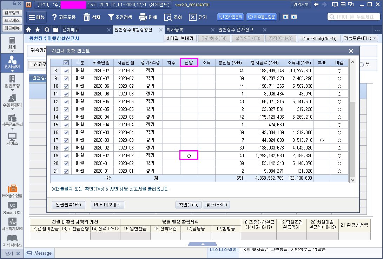This screenshot has width=383, height=259.
Task: Click the PDF 내보내기 button
Action: (x=107, y=205)
